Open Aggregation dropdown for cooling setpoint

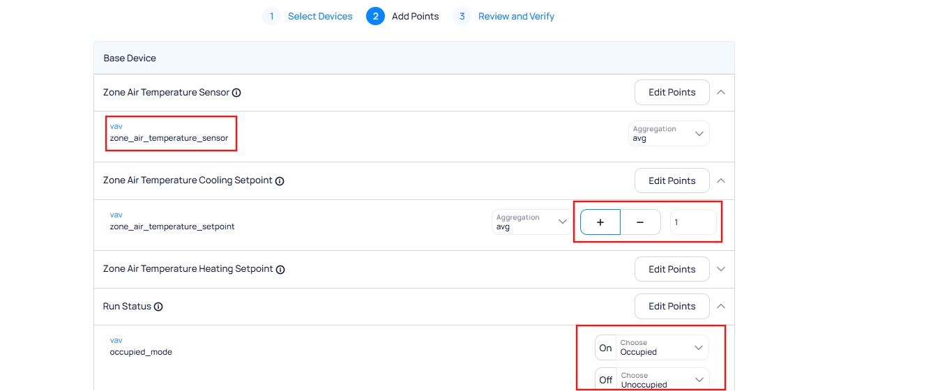click(x=531, y=222)
